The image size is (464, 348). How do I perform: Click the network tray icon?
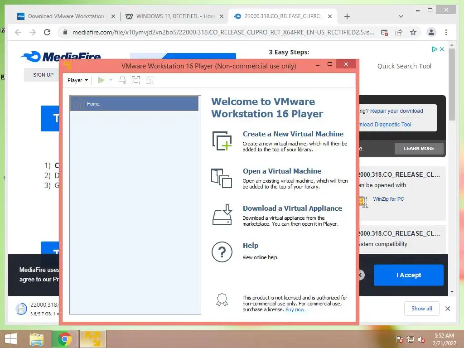click(411, 339)
